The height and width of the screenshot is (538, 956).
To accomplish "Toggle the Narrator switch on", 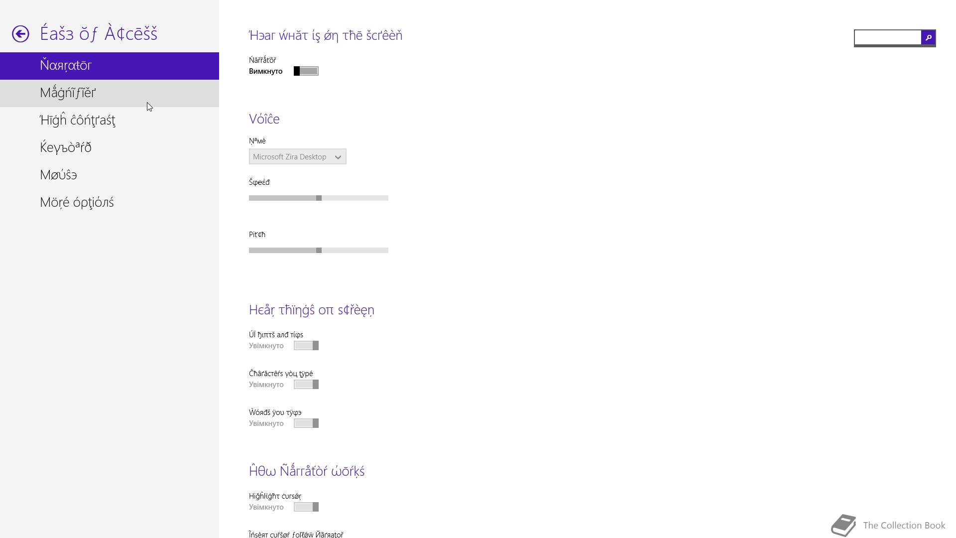I will point(306,71).
